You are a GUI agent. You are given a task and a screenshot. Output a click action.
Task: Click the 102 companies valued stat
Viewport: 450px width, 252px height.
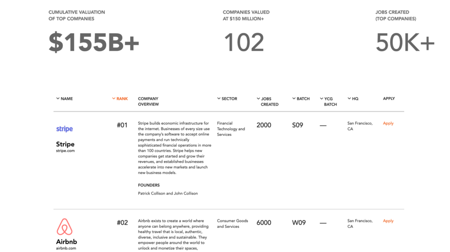(243, 43)
